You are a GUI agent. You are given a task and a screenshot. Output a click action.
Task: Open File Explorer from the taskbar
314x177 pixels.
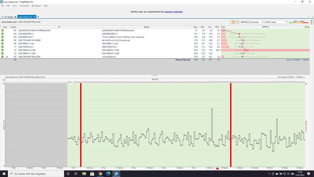click(84, 174)
